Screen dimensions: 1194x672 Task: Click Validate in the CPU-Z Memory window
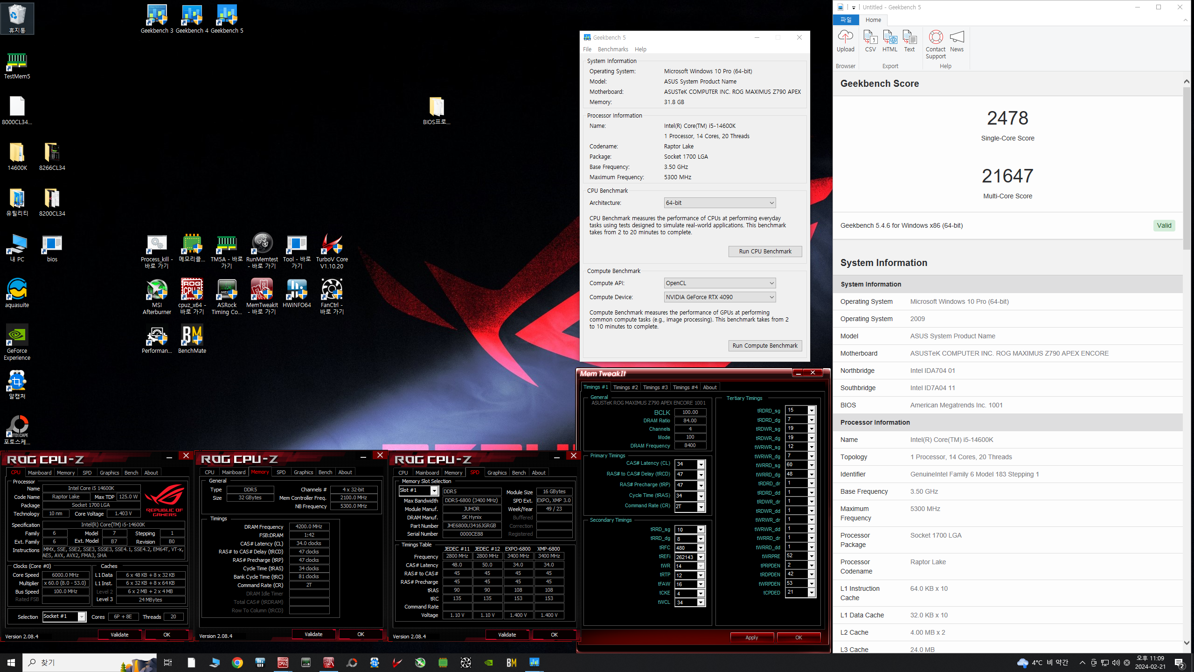(x=313, y=634)
